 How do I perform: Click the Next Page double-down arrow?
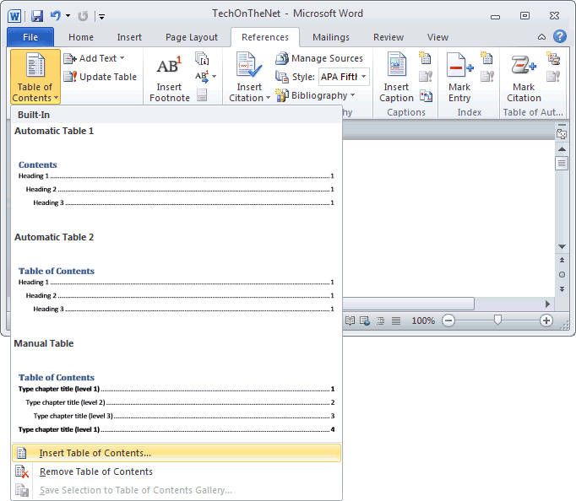pos(562,289)
